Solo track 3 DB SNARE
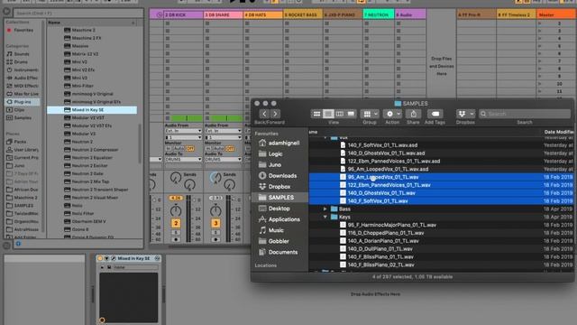577x325 pixels. click(x=215, y=233)
